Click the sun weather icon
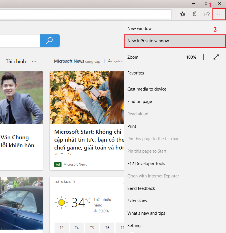Image resolution: width=226 pixels, height=233 pixels. click(61, 202)
